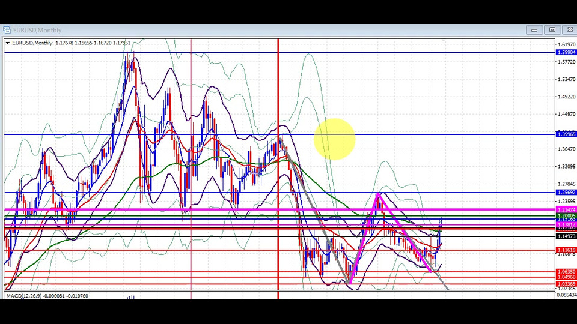
Task: Click the EURUSD,Monthly title bar text
Action: [37, 30]
